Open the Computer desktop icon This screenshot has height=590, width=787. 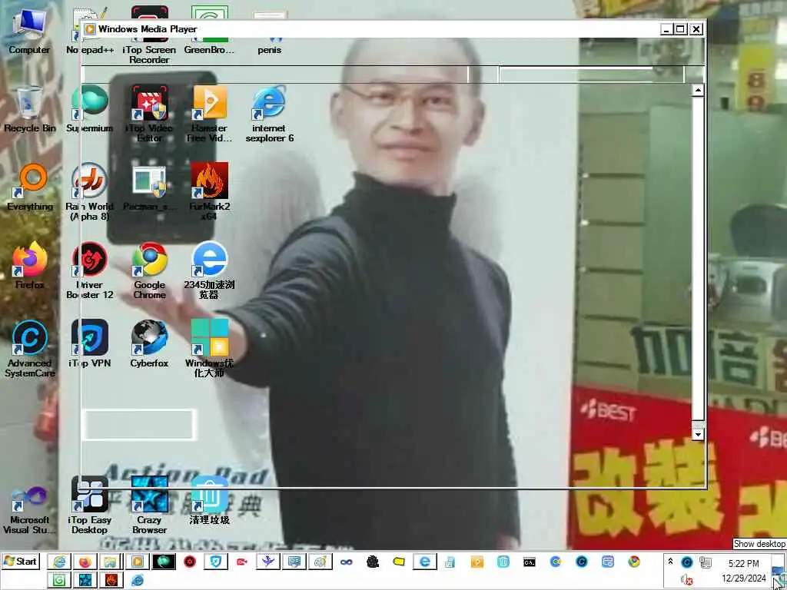tap(29, 31)
